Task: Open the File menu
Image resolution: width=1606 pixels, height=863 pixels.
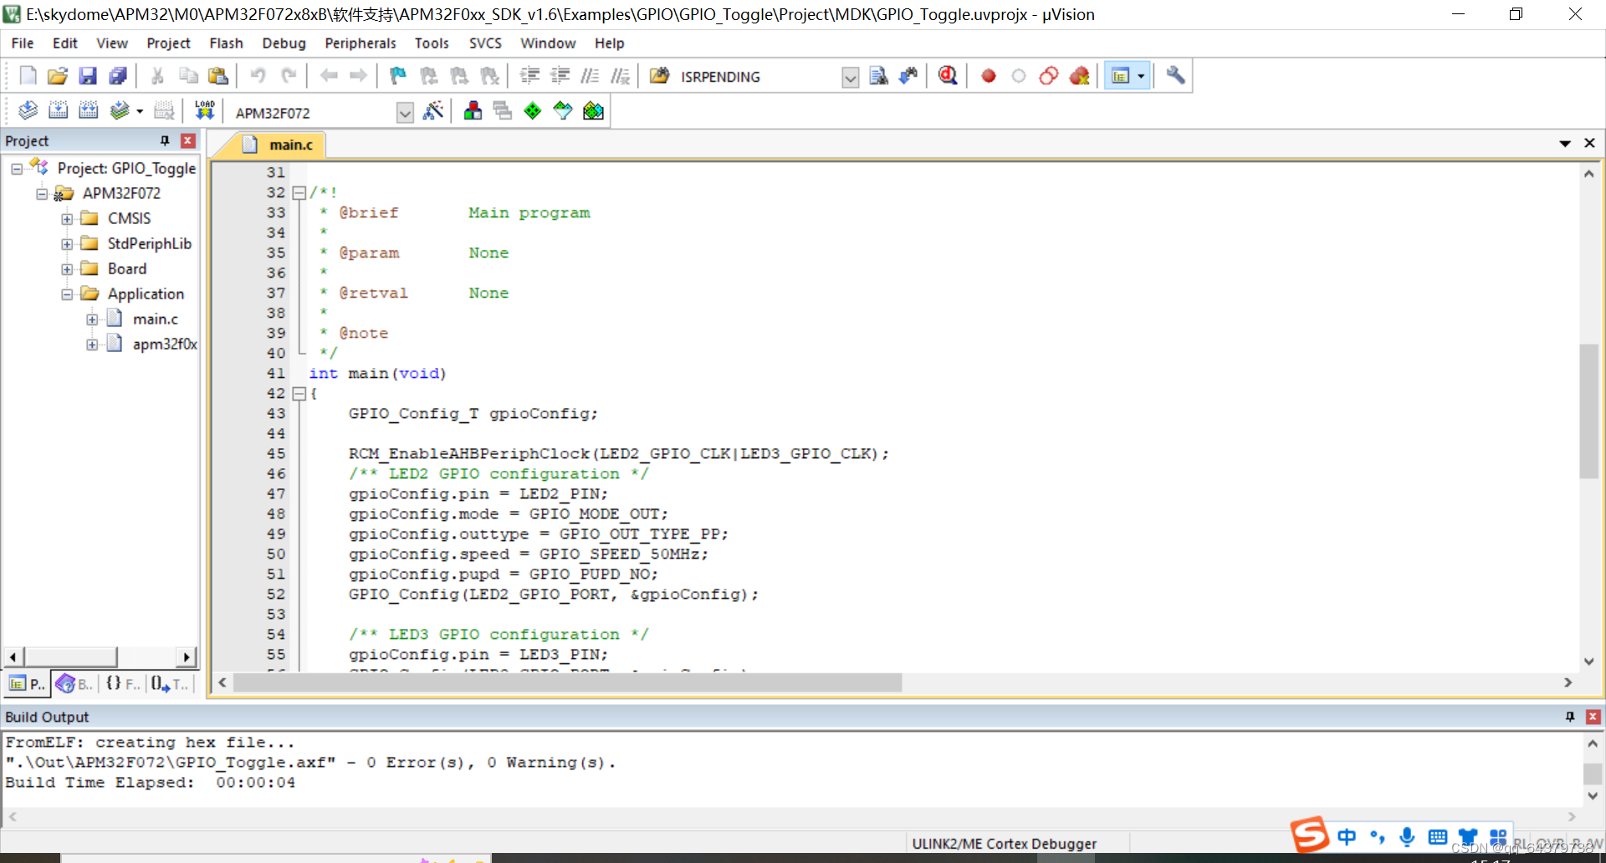Action: pos(23,43)
